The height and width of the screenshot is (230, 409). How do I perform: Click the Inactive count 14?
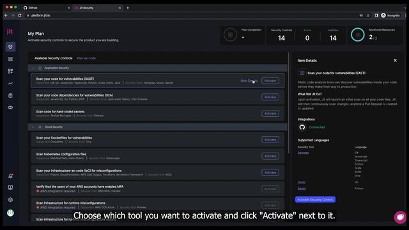333,38
